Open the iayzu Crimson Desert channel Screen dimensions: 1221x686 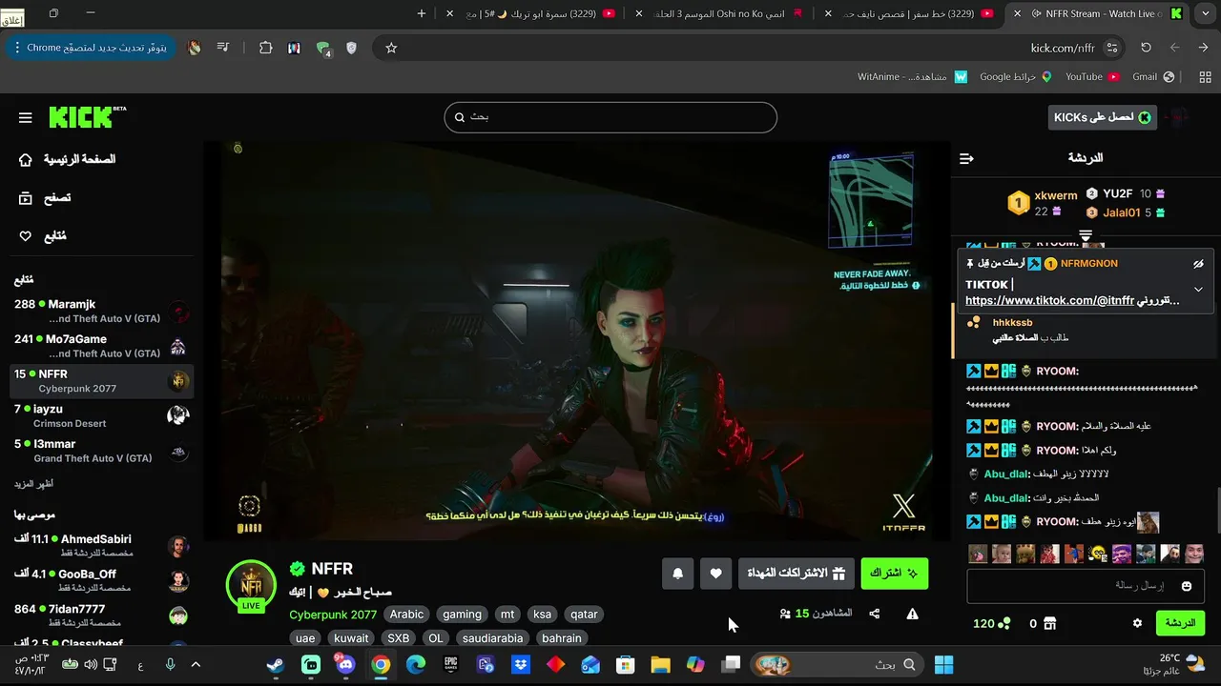pyautogui.click(x=102, y=415)
